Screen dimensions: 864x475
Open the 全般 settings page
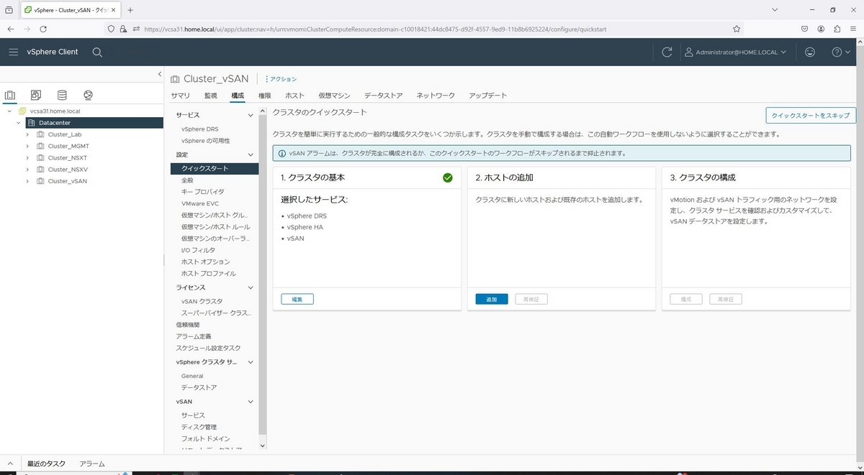(x=187, y=180)
